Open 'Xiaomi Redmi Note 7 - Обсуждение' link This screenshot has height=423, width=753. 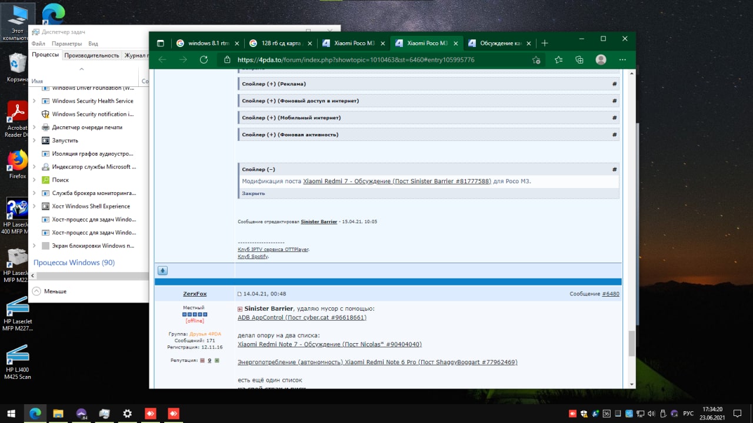coord(329,344)
